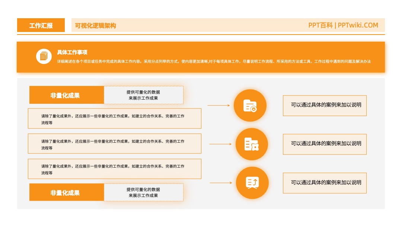
Task: Click 可以通过具体的案例 box beside folder-gear icon
Action: (x=325, y=144)
